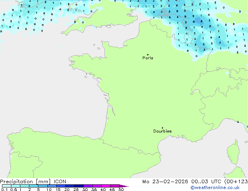The width and height of the screenshot is (248, 191).
Task: Click the "Precipitation [mm]" title text
Action: click(x=25, y=182)
